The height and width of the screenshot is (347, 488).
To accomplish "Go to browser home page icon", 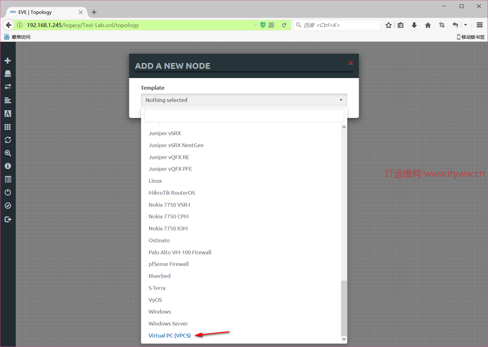I will [428, 25].
